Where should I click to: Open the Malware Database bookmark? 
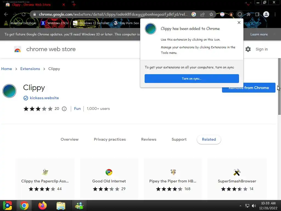[x=20, y=23]
